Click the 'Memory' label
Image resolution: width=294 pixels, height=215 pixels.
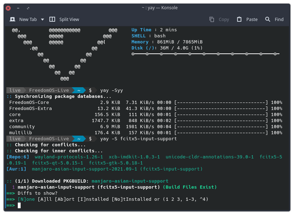(x=140, y=42)
